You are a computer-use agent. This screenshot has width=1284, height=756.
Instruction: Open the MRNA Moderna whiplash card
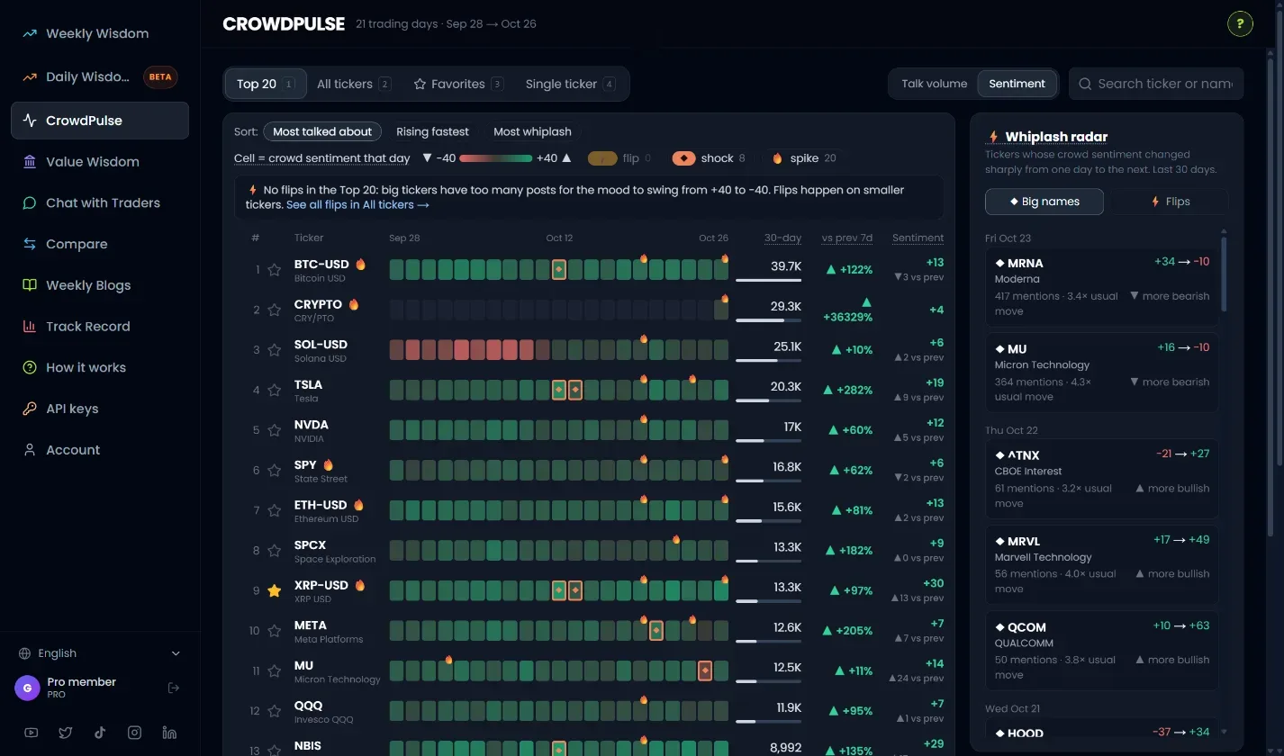[x=1102, y=287]
